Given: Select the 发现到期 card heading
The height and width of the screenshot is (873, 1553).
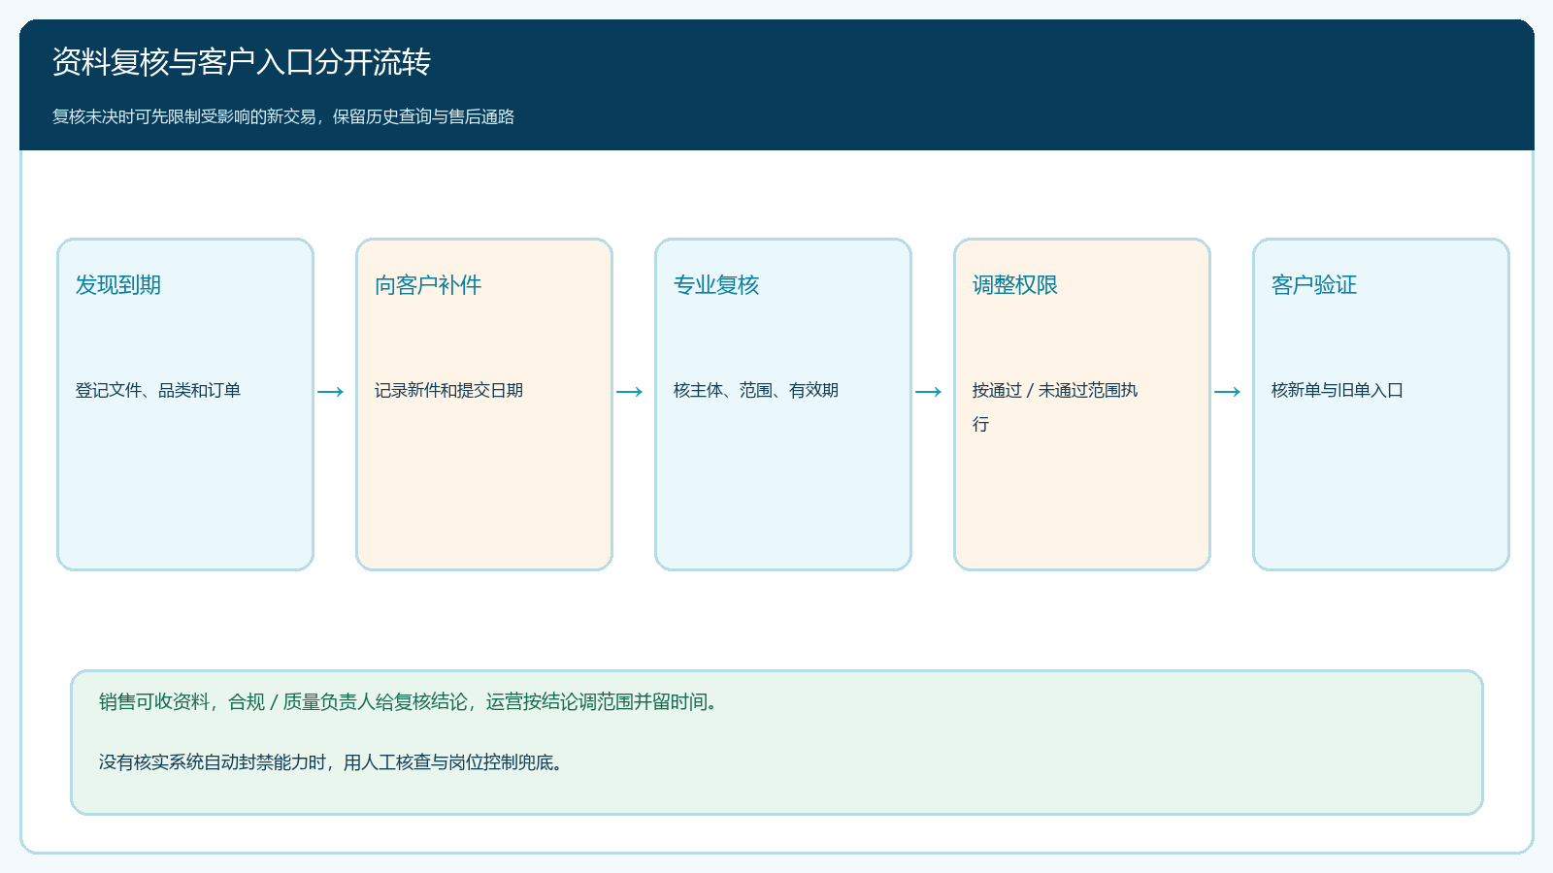Looking at the screenshot, I should 118,285.
